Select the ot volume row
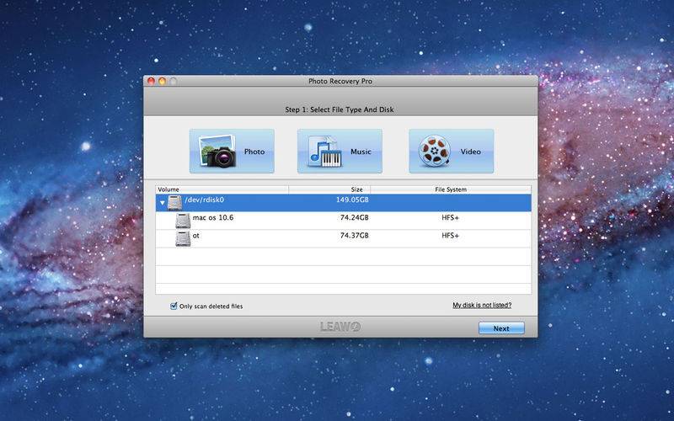Image resolution: width=674 pixels, height=421 pixels. click(x=344, y=238)
